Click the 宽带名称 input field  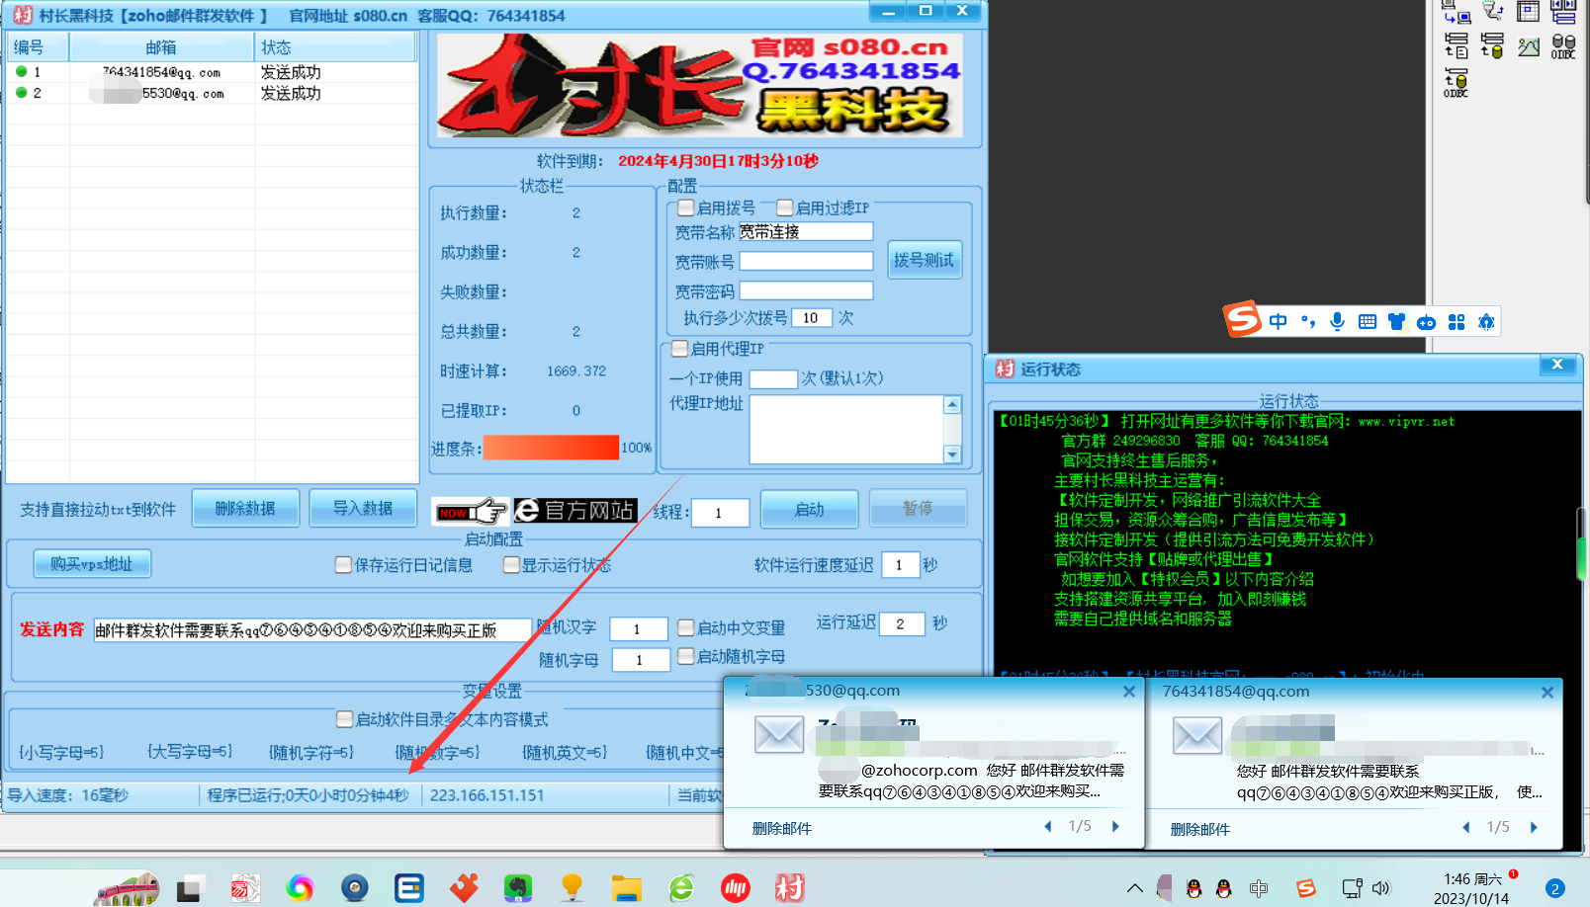point(806,231)
